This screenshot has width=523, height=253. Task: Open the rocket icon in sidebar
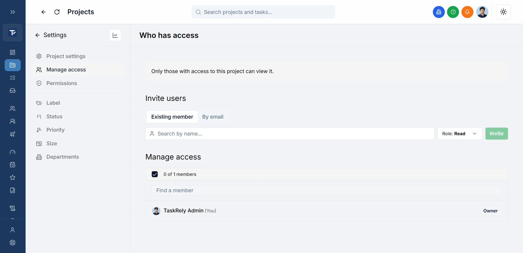13,134
